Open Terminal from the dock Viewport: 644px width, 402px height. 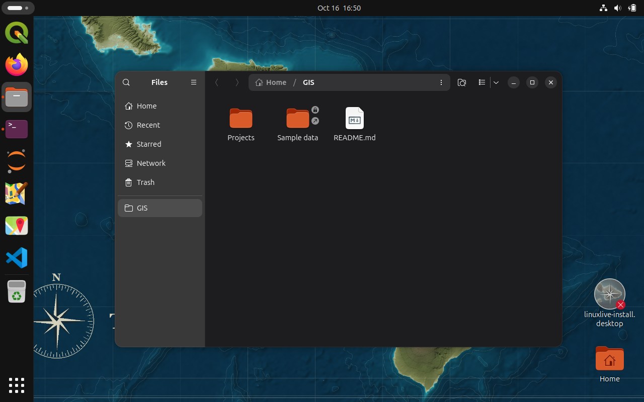click(x=17, y=129)
